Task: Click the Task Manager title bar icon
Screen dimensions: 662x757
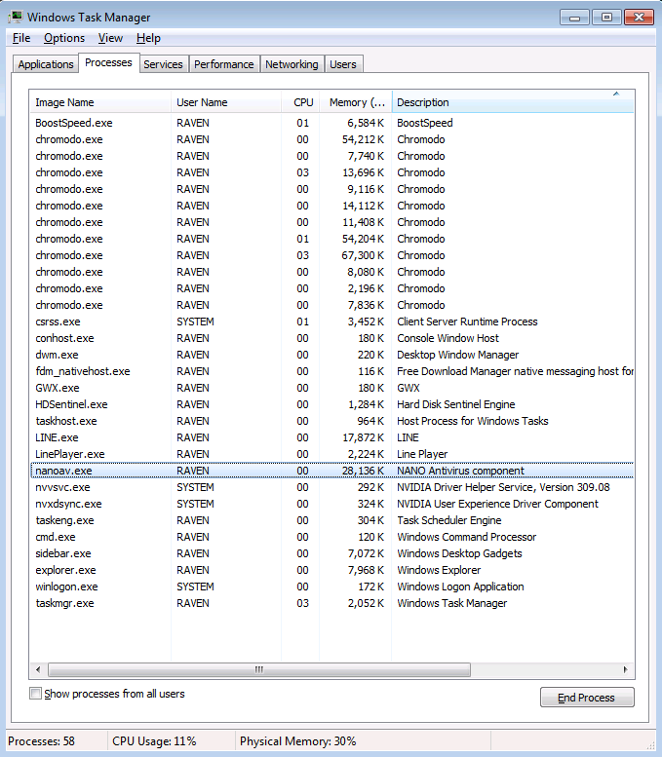Action: (x=15, y=17)
